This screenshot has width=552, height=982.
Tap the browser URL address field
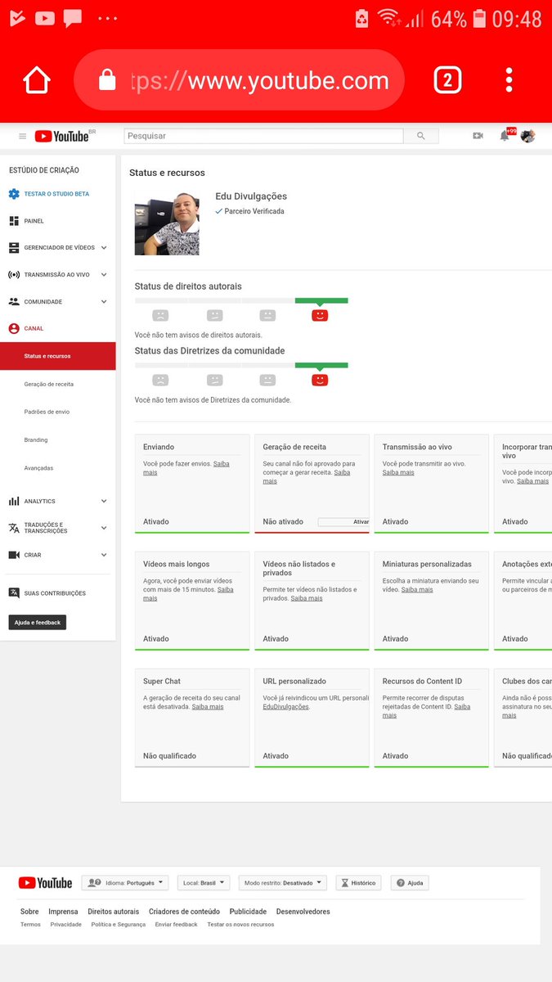(x=239, y=80)
